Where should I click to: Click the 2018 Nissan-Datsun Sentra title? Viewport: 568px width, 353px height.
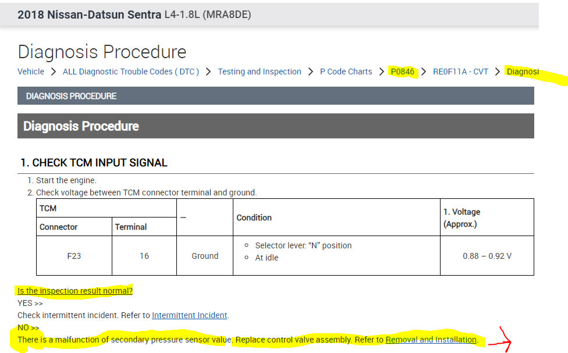pyautogui.click(x=90, y=15)
